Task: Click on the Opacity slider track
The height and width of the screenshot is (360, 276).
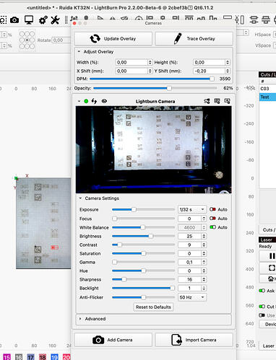Action: pos(155,88)
